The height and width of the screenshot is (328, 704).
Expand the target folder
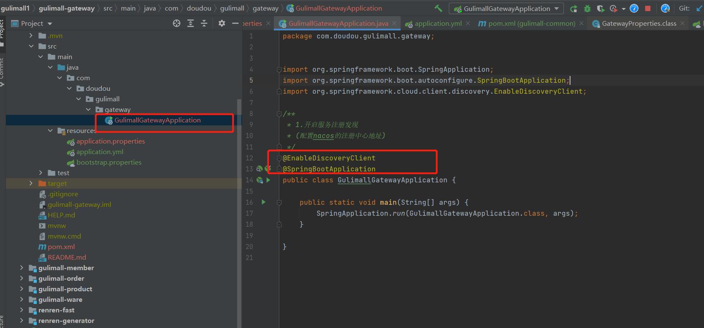(31, 184)
